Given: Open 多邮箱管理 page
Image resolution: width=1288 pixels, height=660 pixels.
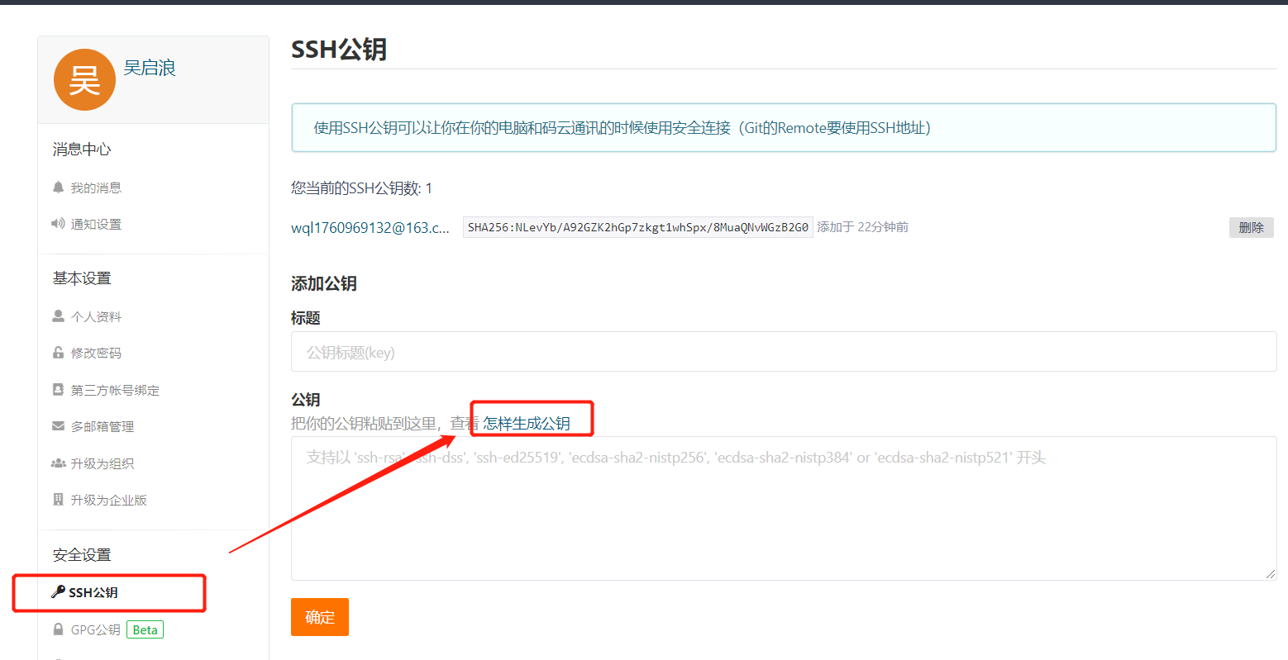Looking at the screenshot, I should (103, 427).
